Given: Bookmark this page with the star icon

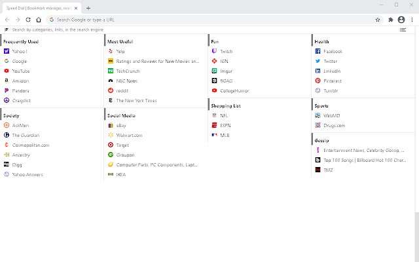Looking at the screenshot, I should tap(378, 20).
